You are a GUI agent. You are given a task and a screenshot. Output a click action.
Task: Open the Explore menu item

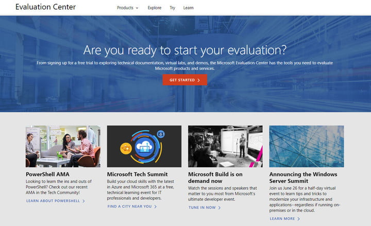coord(155,8)
